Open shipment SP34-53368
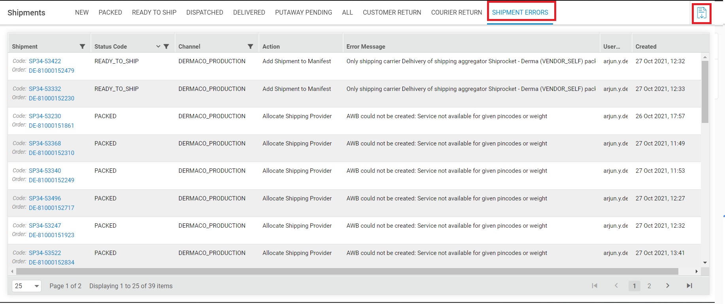 click(x=45, y=144)
